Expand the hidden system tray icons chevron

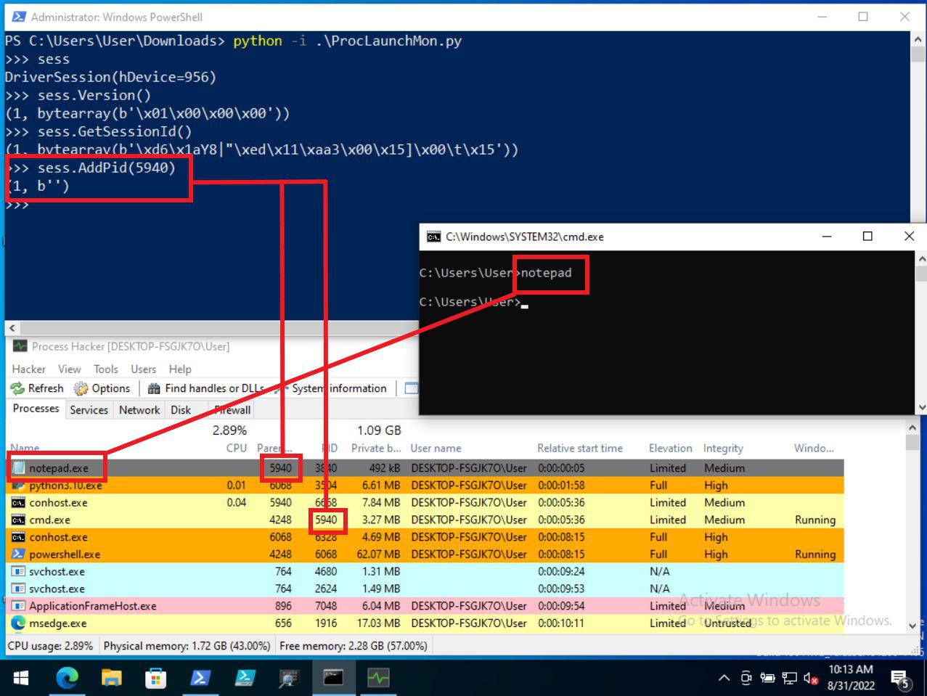coord(724,679)
